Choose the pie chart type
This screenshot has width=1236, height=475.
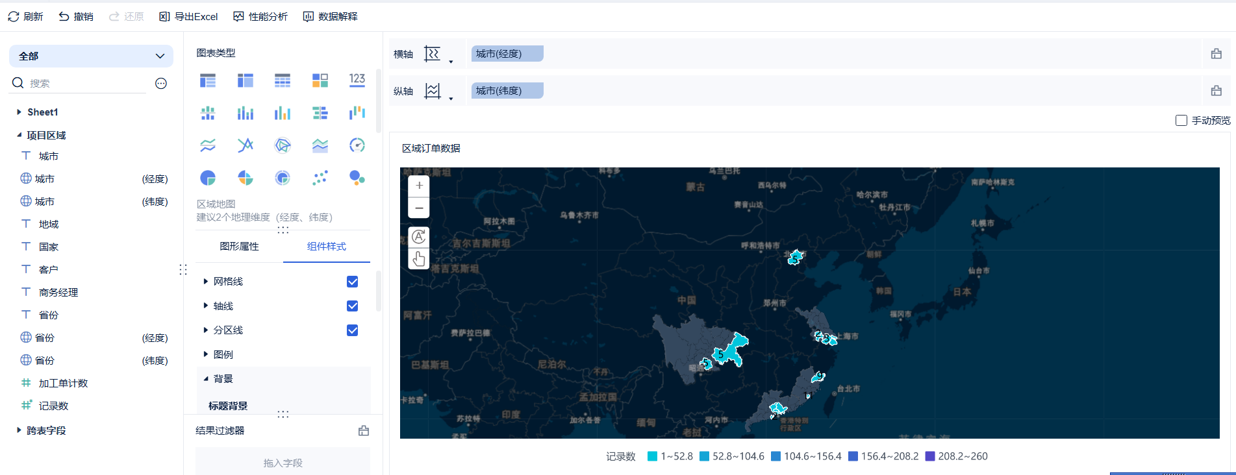click(208, 178)
